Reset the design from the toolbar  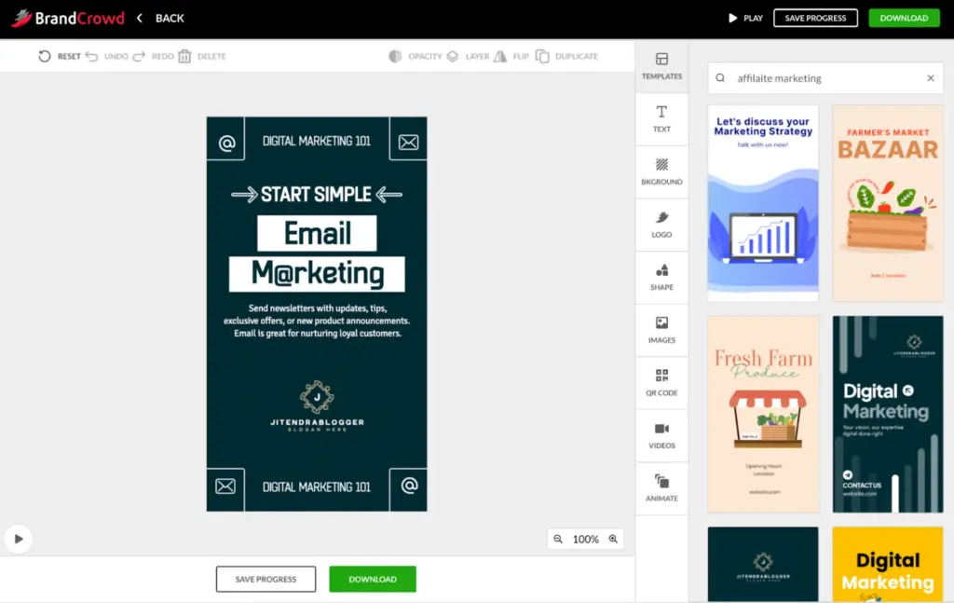(60, 57)
